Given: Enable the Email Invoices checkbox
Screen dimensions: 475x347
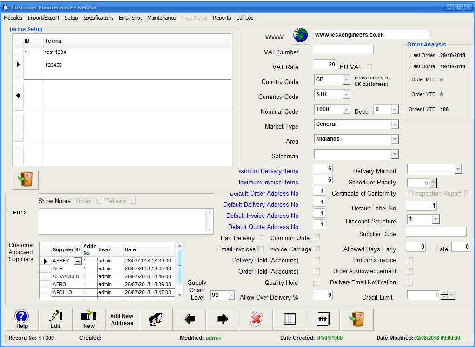Looking at the screenshot, I should click(261, 249).
